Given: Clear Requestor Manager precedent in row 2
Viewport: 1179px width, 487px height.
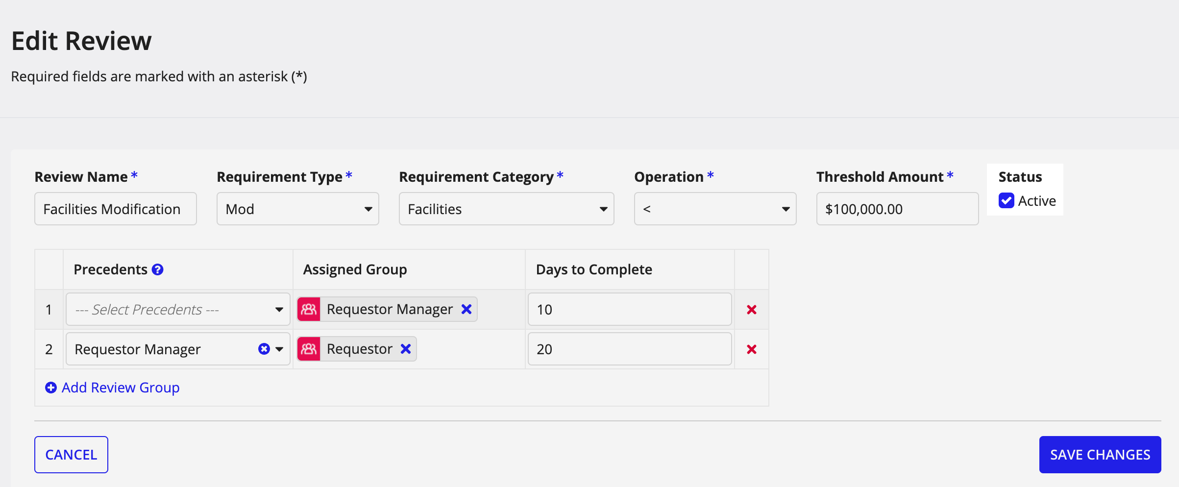Looking at the screenshot, I should [264, 349].
